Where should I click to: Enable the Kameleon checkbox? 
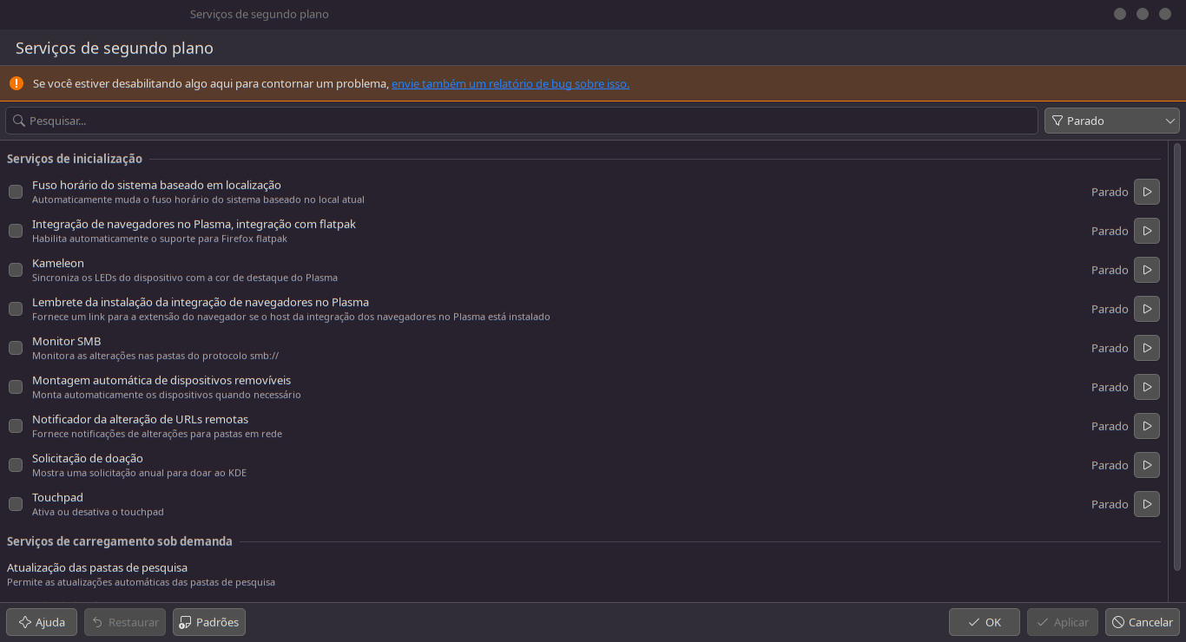pos(16,270)
